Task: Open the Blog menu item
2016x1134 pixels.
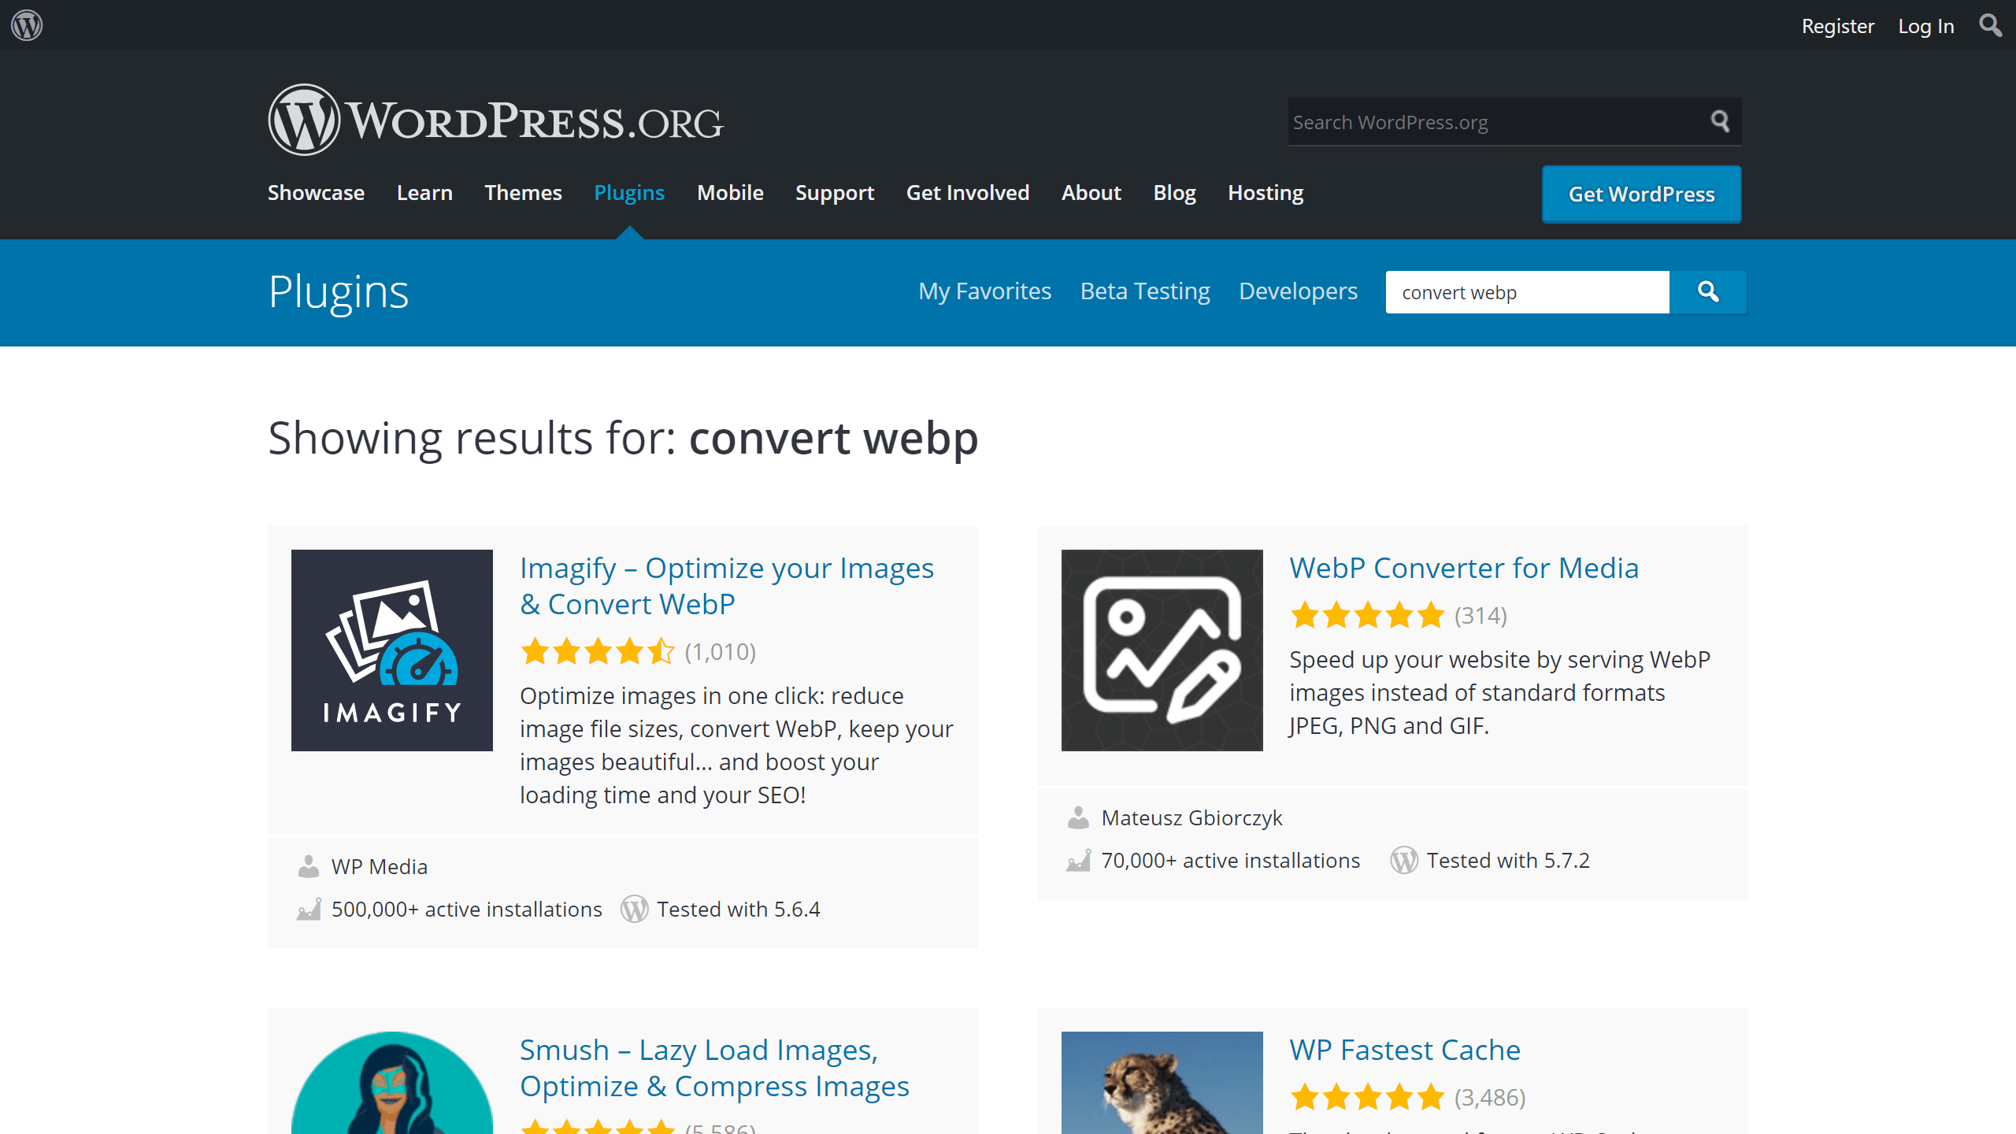Action: [x=1174, y=193]
